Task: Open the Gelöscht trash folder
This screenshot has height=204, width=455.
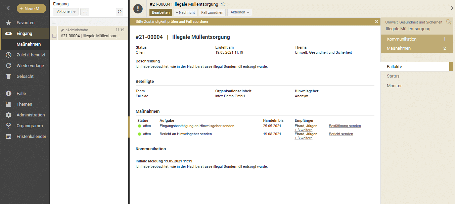Action: point(25,76)
